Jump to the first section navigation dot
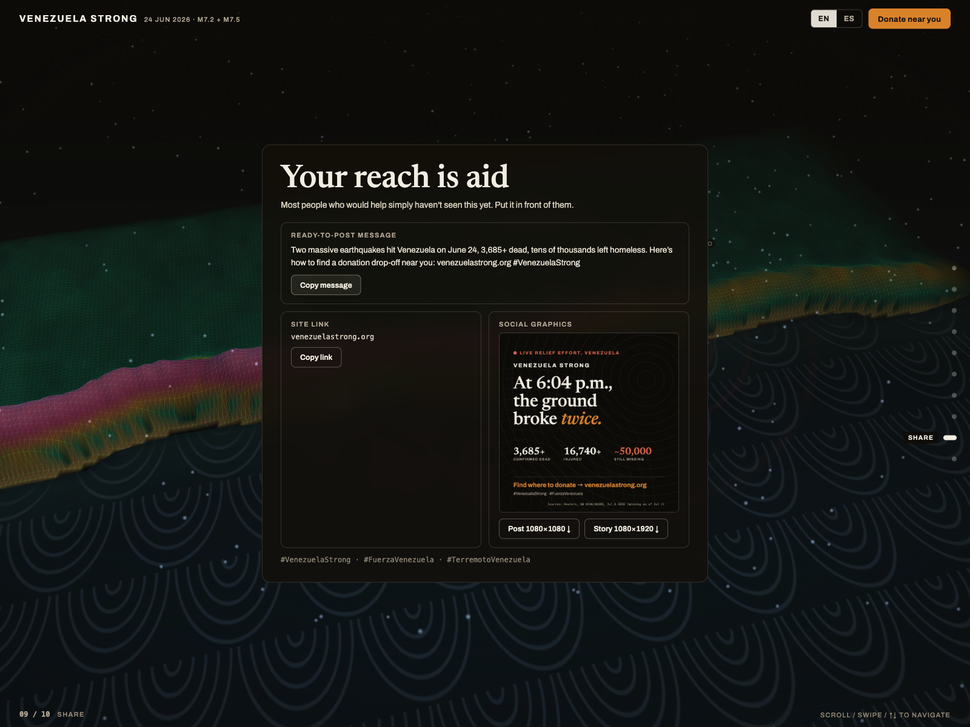Viewport: 970px width, 727px height. point(954,268)
